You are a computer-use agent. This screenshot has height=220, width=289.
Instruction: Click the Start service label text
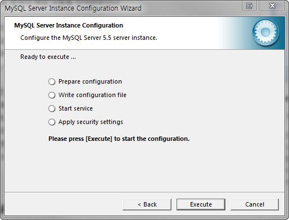[x=75, y=108]
